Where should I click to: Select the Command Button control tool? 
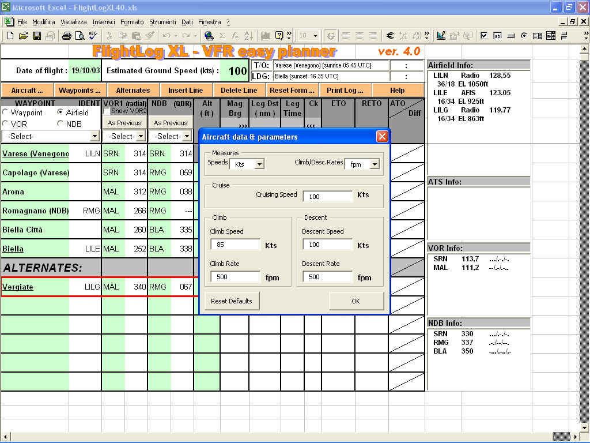pos(510,36)
